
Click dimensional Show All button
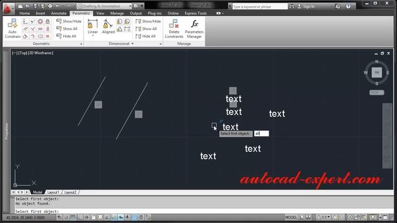(x=146, y=29)
